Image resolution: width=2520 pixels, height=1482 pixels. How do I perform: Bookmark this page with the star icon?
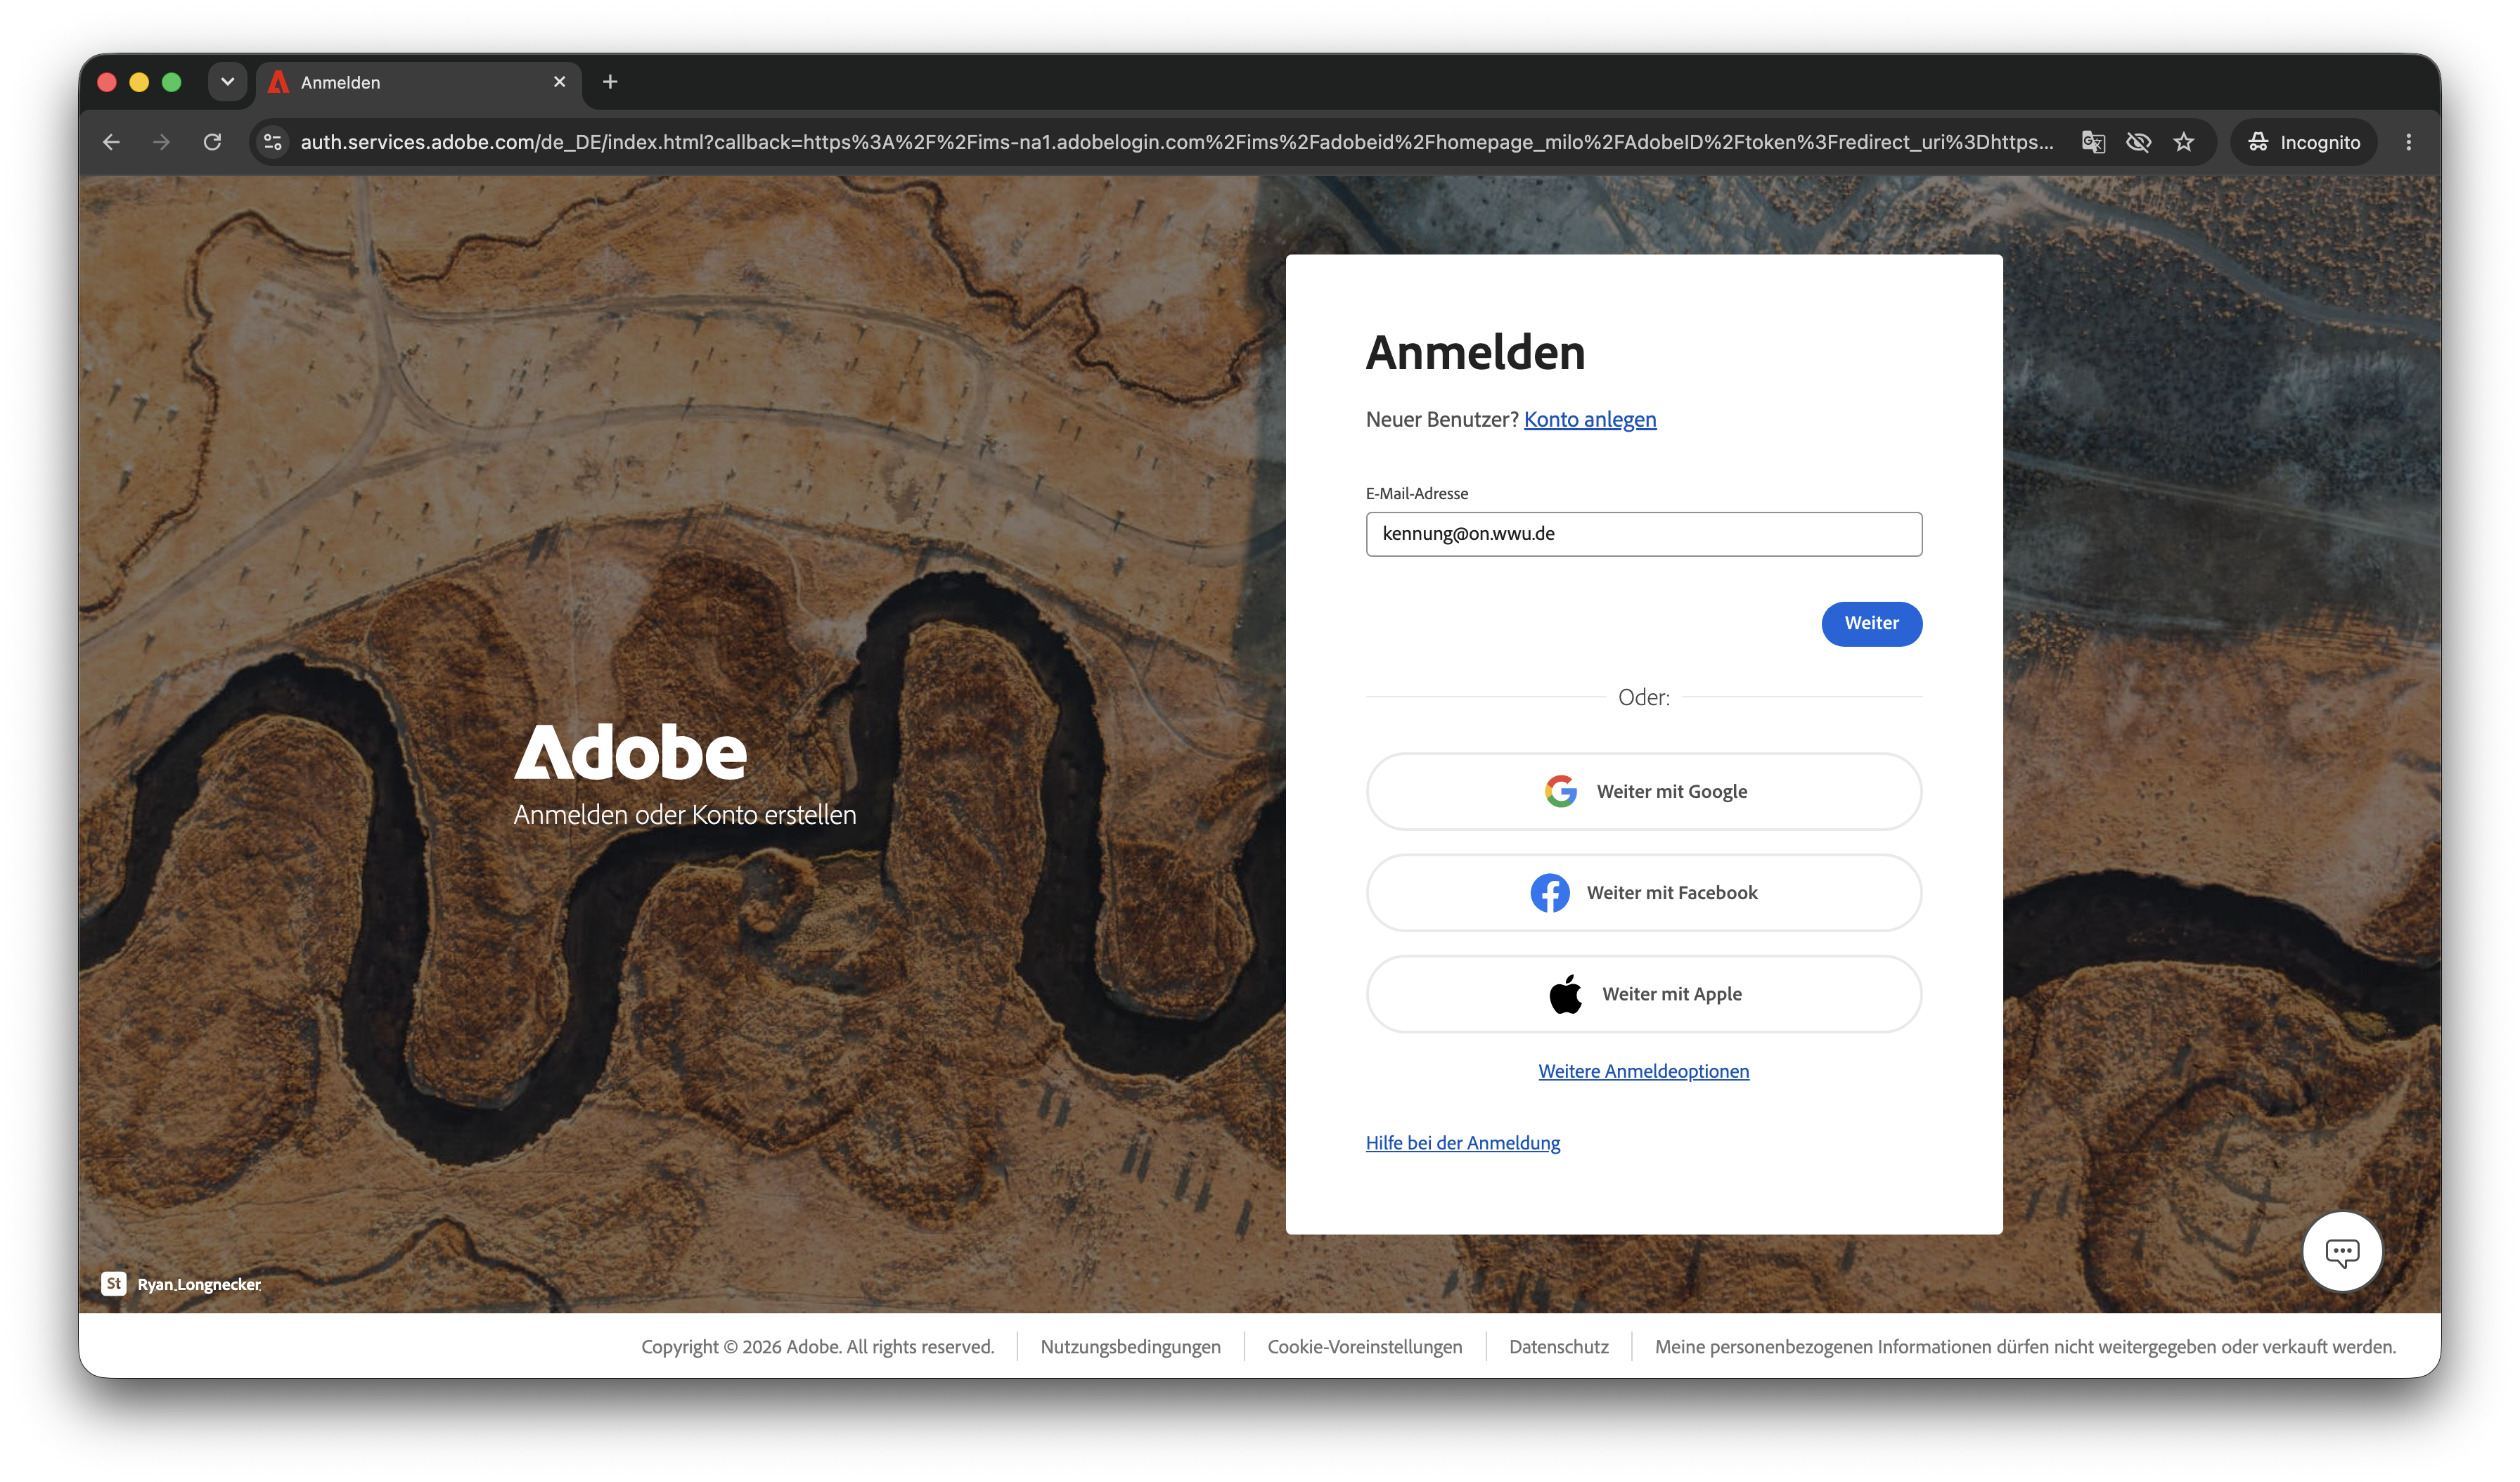click(2184, 142)
